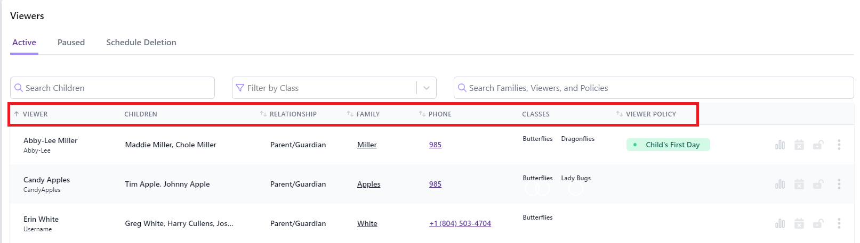This screenshot has height=243, width=860.
Task: Click the Classes column header
Action: coord(536,114)
